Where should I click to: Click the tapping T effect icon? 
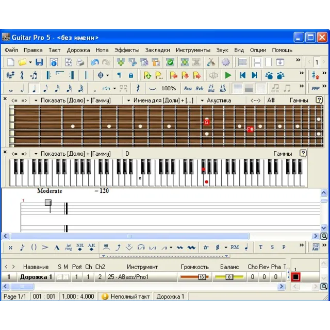tap(260, 247)
